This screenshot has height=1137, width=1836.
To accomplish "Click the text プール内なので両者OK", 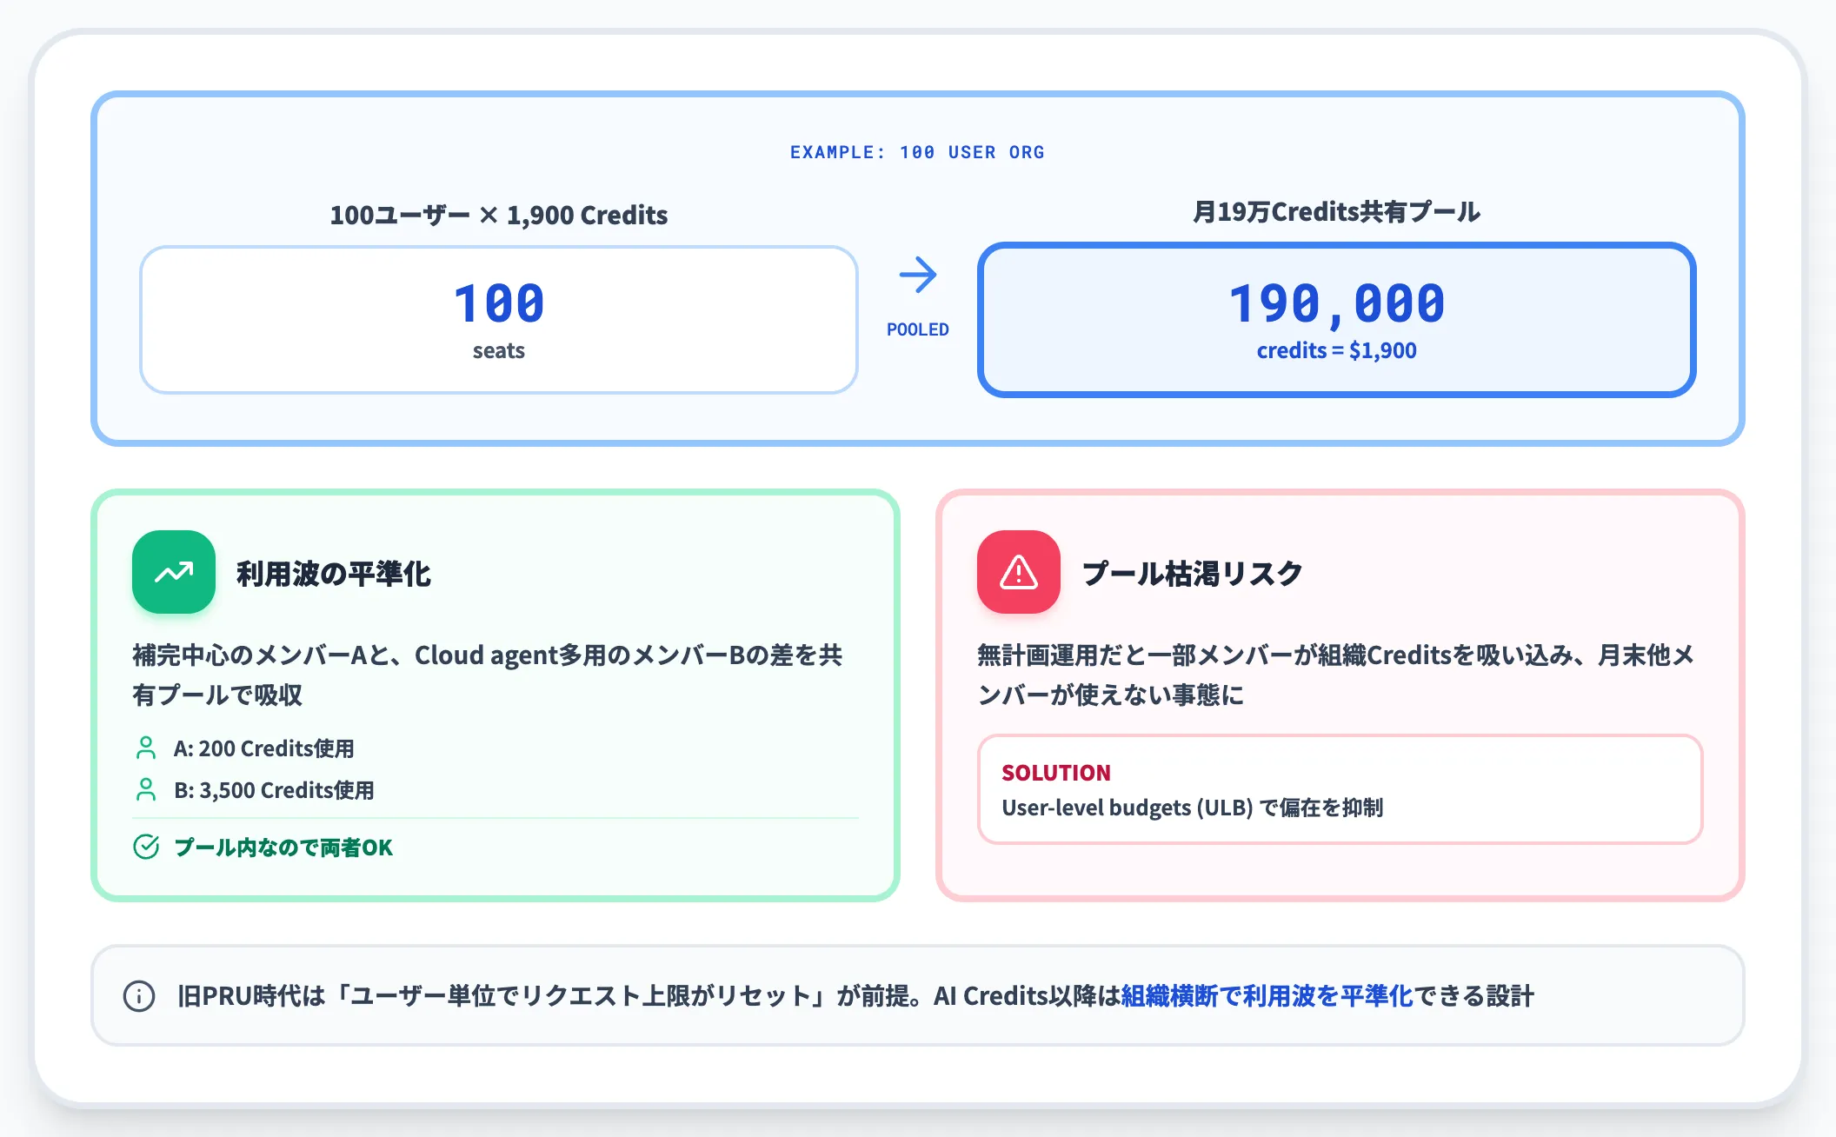I will tap(283, 848).
